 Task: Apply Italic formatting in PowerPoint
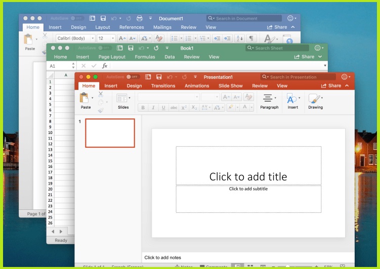pyautogui.click(x=153, y=108)
